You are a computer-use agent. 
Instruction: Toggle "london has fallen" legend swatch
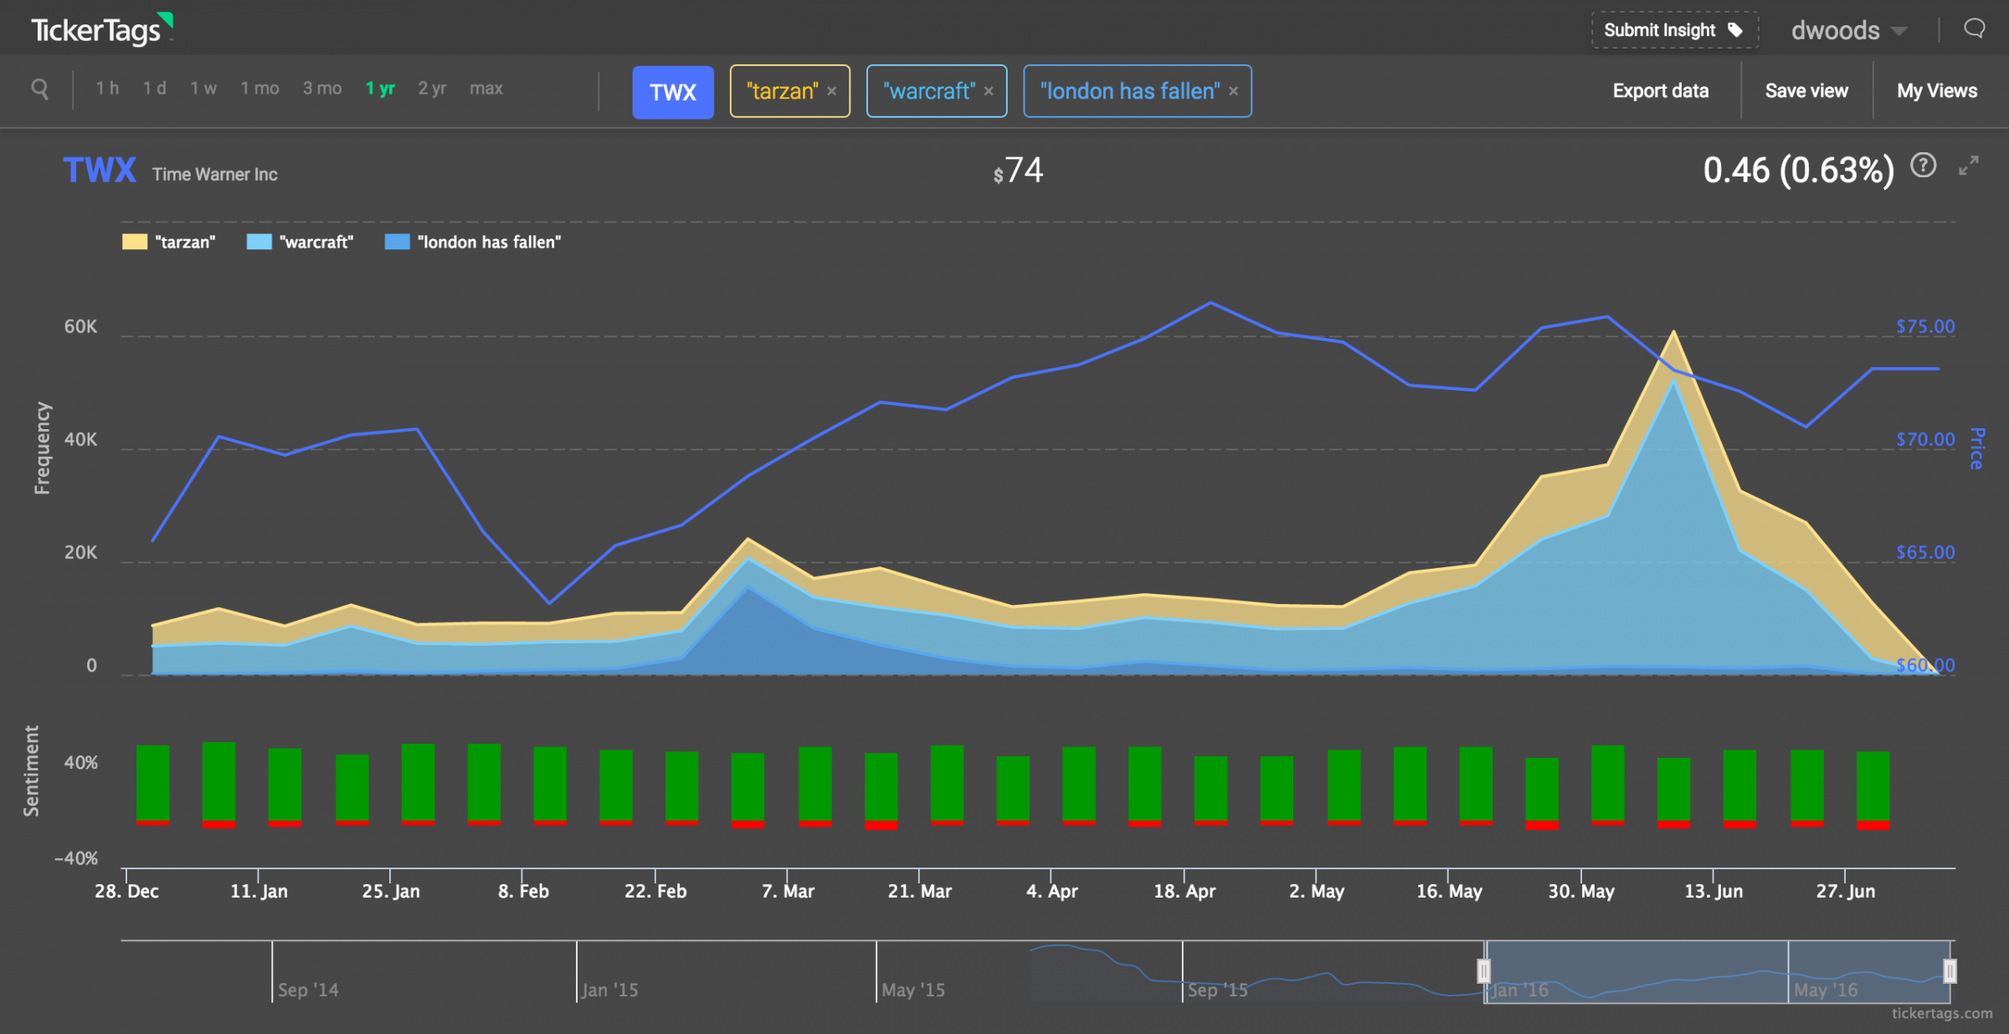pyautogui.click(x=397, y=242)
